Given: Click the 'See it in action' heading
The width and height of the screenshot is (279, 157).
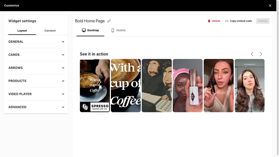Looking at the screenshot, I should [94, 54].
